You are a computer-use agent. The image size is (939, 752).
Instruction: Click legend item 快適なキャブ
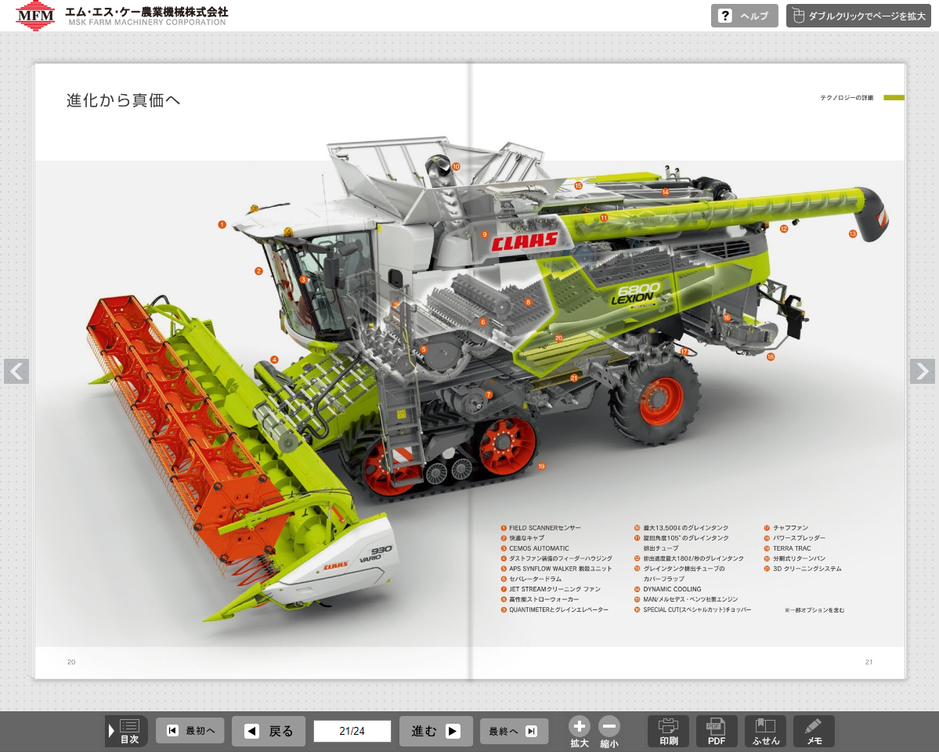tap(522, 538)
